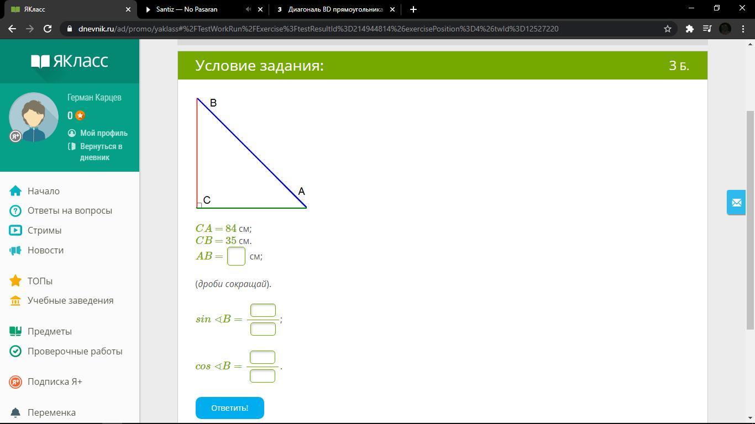Click the megaphone icon beside Новости
The height and width of the screenshot is (424, 755).
(x=15, y=251)
